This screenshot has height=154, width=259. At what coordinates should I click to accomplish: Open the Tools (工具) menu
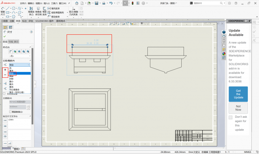54,3
